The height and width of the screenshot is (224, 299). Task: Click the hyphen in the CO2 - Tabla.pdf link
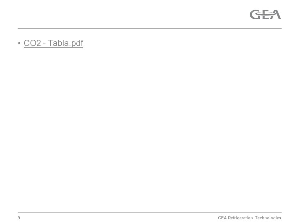pyautogui.click(x=45, y=44)
